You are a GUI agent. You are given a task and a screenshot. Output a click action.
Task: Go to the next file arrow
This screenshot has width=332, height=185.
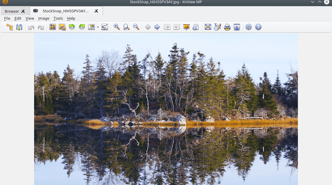point(157,27)
